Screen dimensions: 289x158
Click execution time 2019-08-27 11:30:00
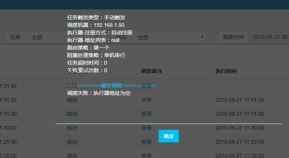click(240, 128)
